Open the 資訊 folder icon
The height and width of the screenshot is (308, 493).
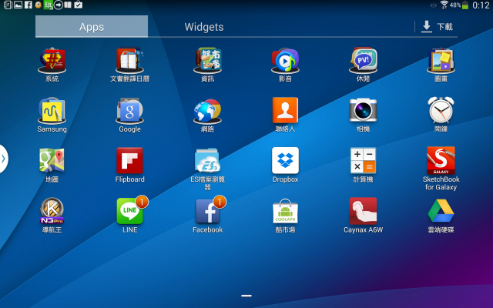(x=207, y=61)
